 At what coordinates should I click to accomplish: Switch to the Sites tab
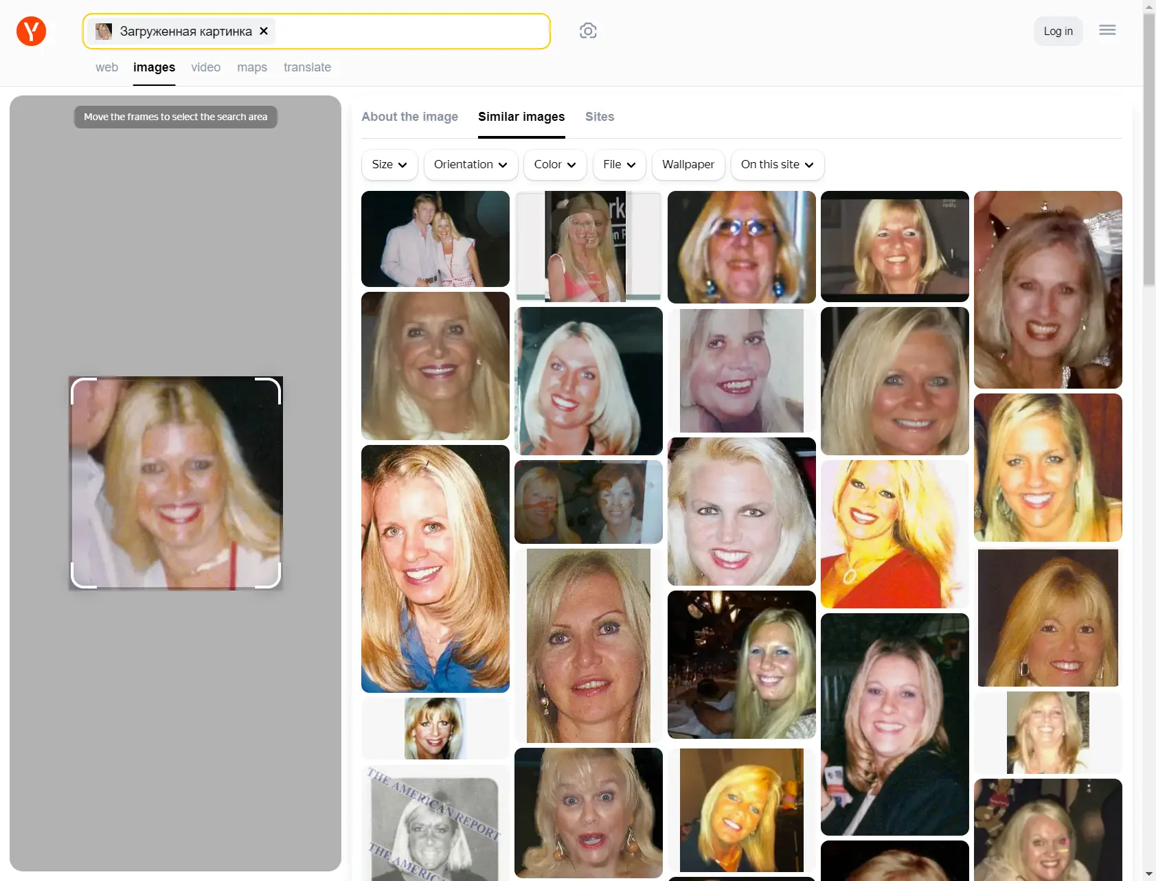[599, 117]
